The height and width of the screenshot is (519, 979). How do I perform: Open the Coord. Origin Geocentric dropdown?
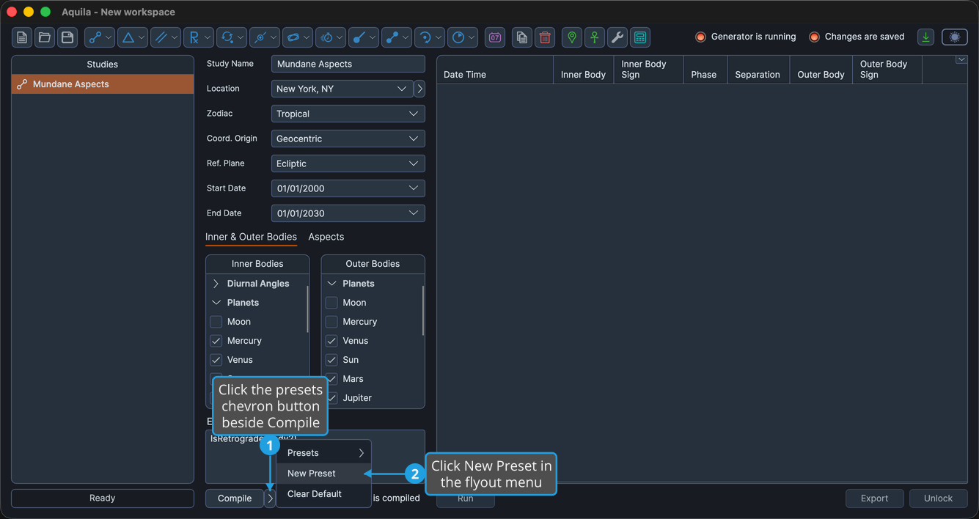pyautogui.click(x=348, y=139)
